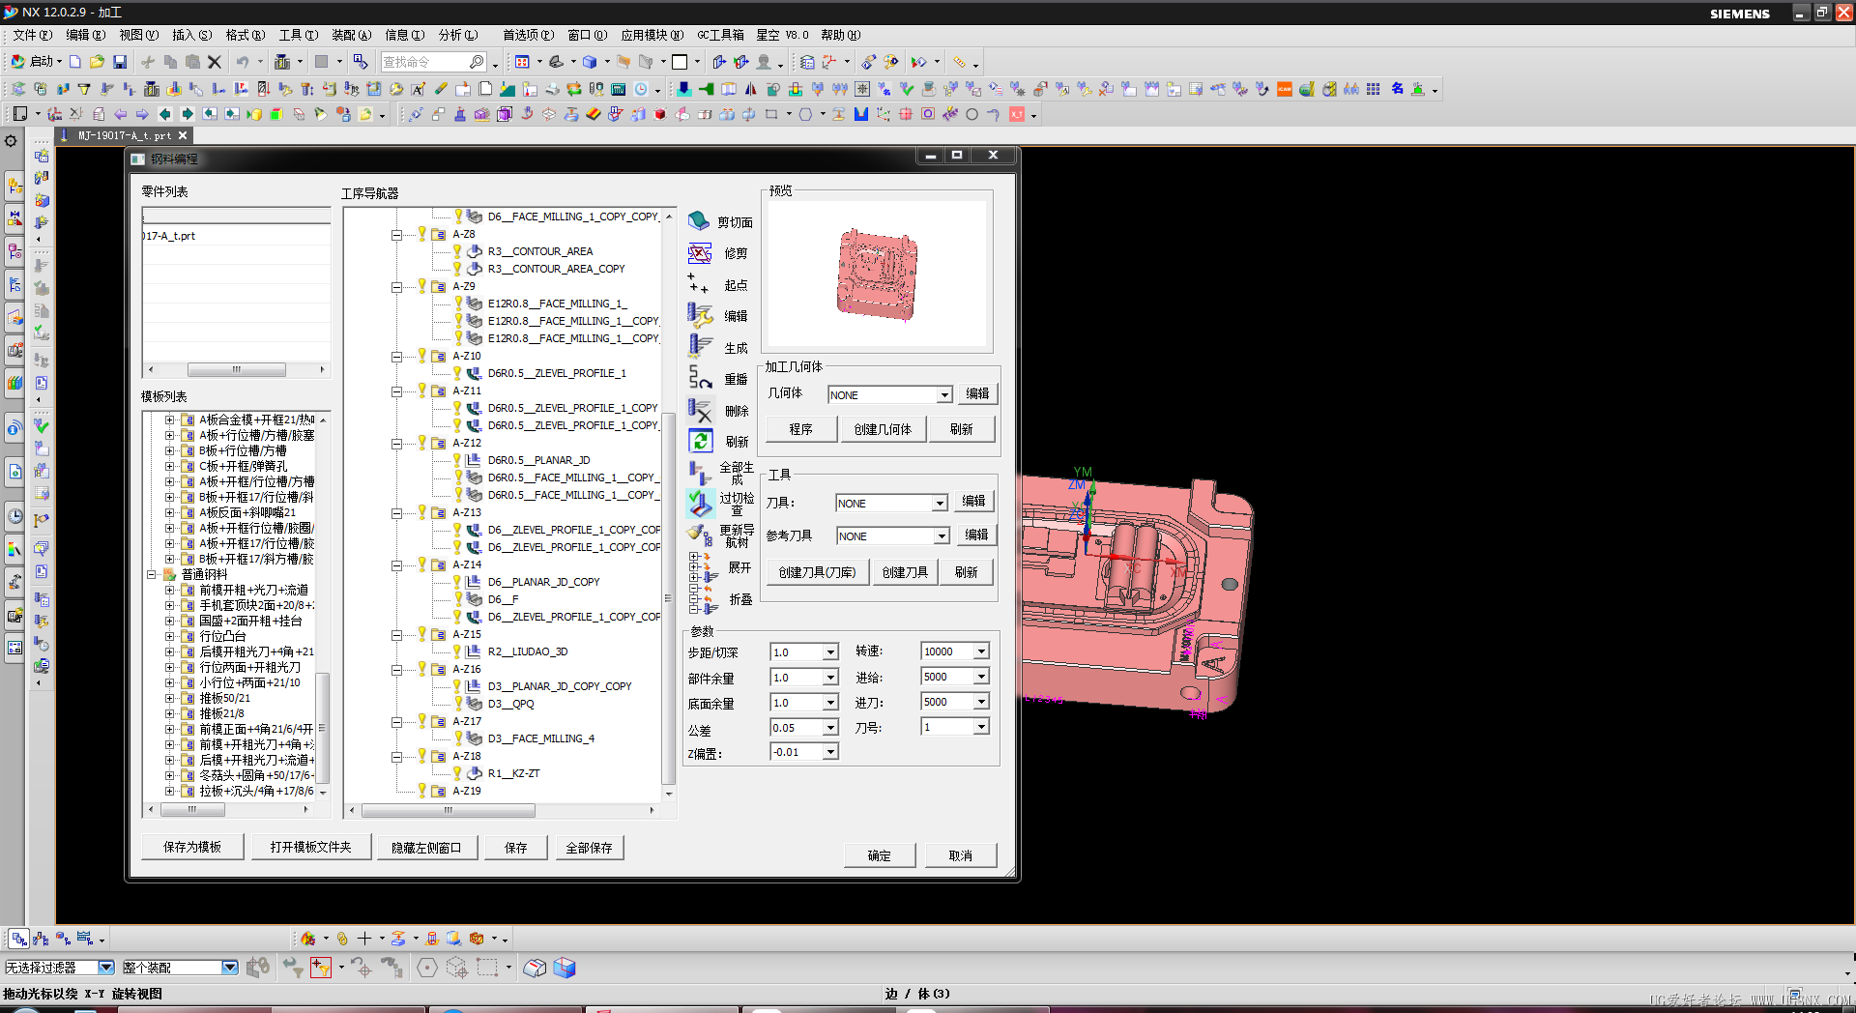Screen dimensions: 1856x1013
Task: Click the 修剪 trim icon
Action: (699, 253)
